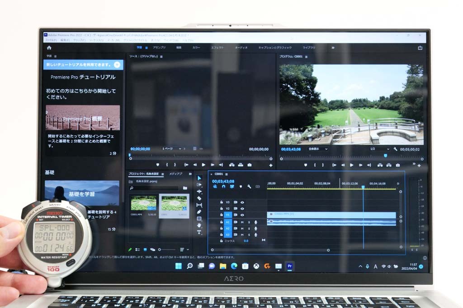The width and height of the screenshot is (463, 308).
Task: Open the Premiere Pro 概要 tutorial thumbnail
Action: (83, 118)
